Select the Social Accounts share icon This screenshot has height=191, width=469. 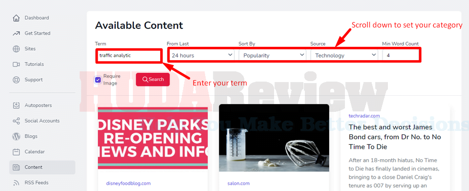(x=16, y=121)
